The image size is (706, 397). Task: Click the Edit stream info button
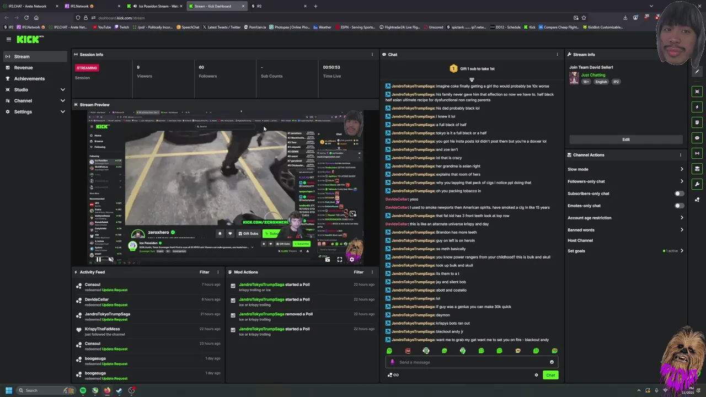click(x=626, y=140)
